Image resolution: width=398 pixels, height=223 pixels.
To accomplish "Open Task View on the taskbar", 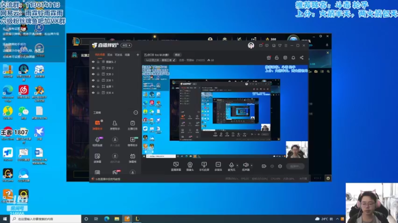I will pos(96,219).
